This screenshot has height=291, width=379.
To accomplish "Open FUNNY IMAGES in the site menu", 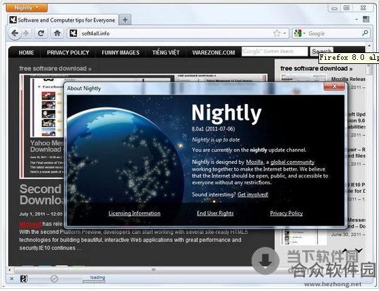I will (120, 52).
